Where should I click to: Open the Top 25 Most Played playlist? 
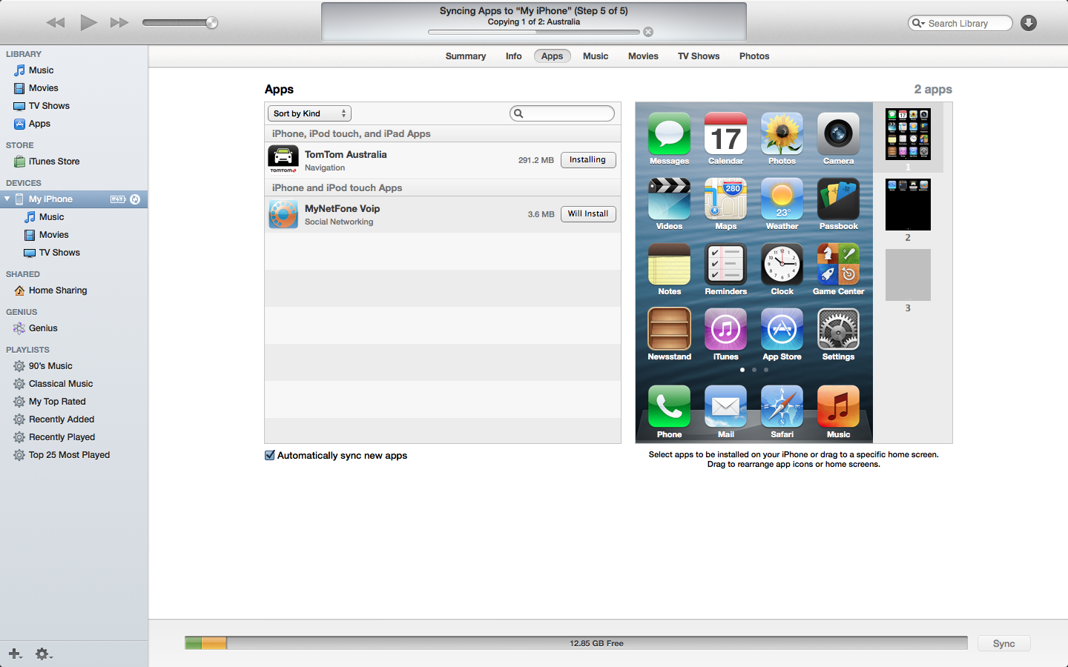[x=69, y=455]
